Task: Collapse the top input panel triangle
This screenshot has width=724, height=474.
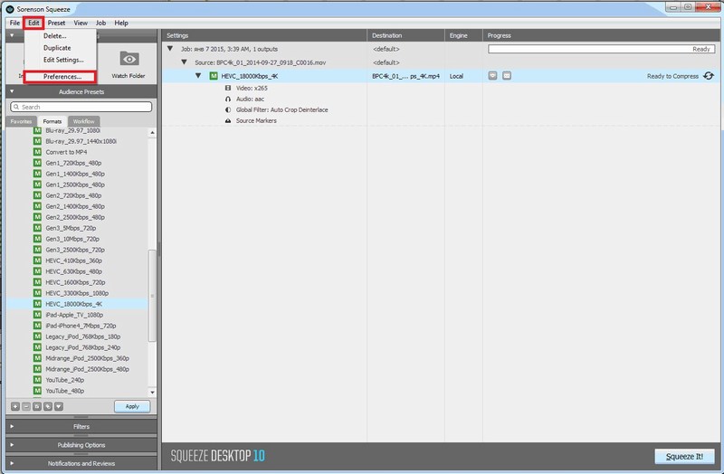Action: click(12, 35)
